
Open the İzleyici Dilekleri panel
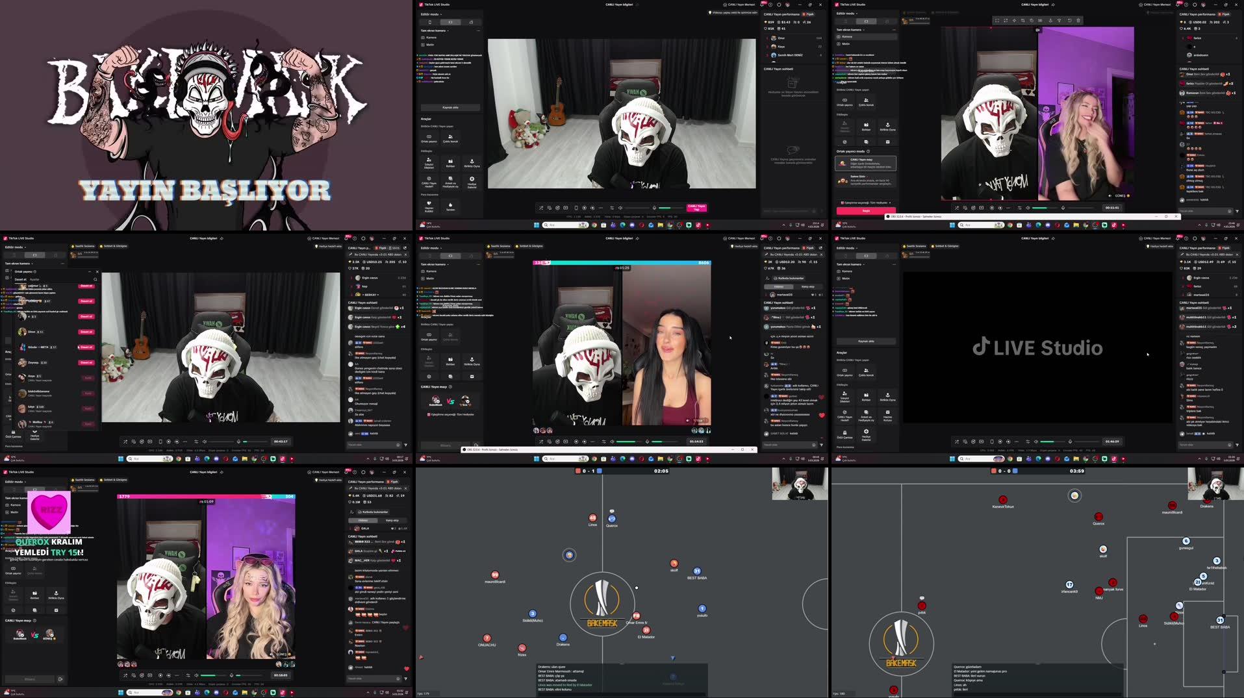click(429, 164)
